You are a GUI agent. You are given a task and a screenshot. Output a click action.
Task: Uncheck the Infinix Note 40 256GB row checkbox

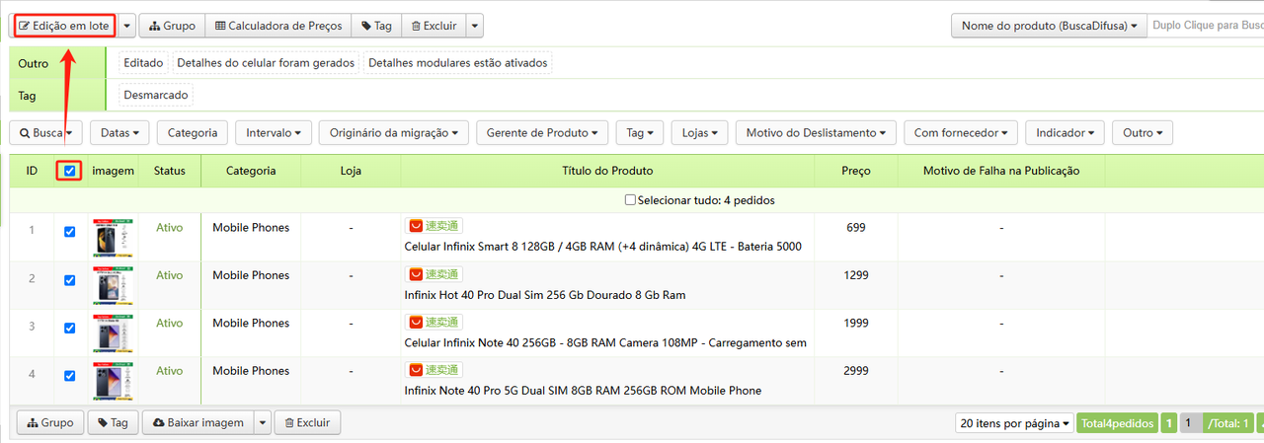69,328
